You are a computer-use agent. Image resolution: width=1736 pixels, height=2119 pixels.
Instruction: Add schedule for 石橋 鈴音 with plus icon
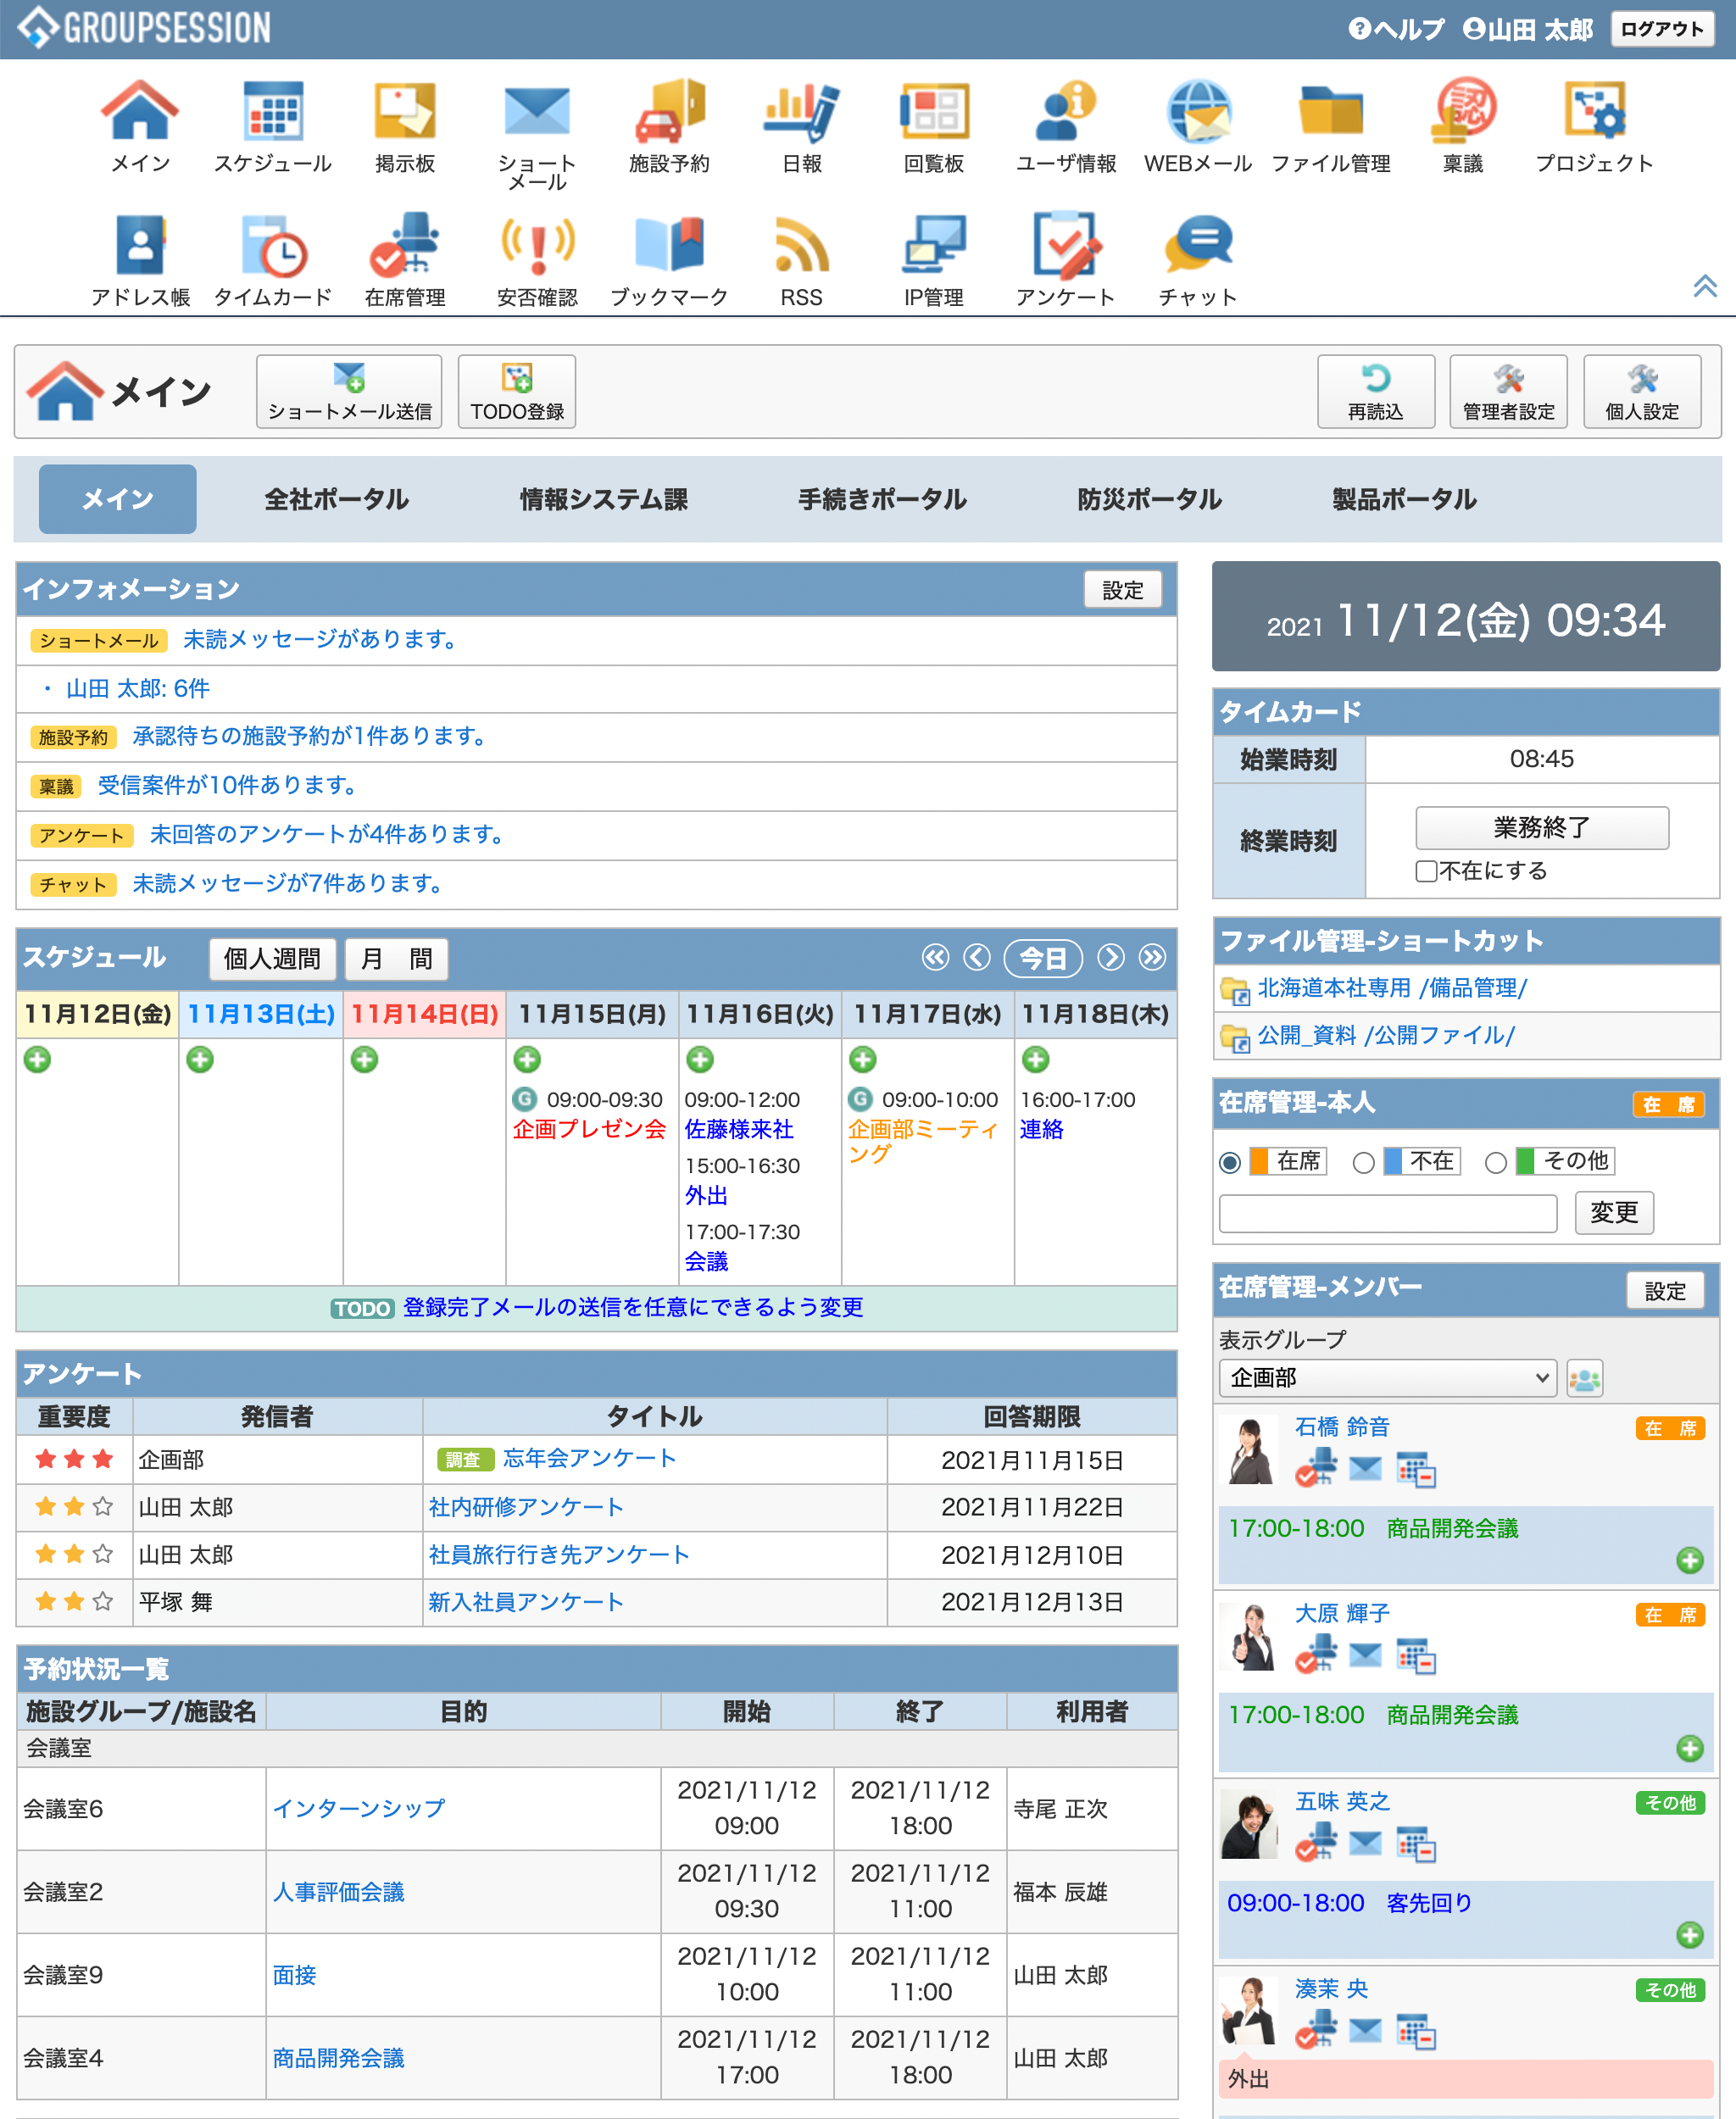pyautogui.click(x=1690, y=1560)
